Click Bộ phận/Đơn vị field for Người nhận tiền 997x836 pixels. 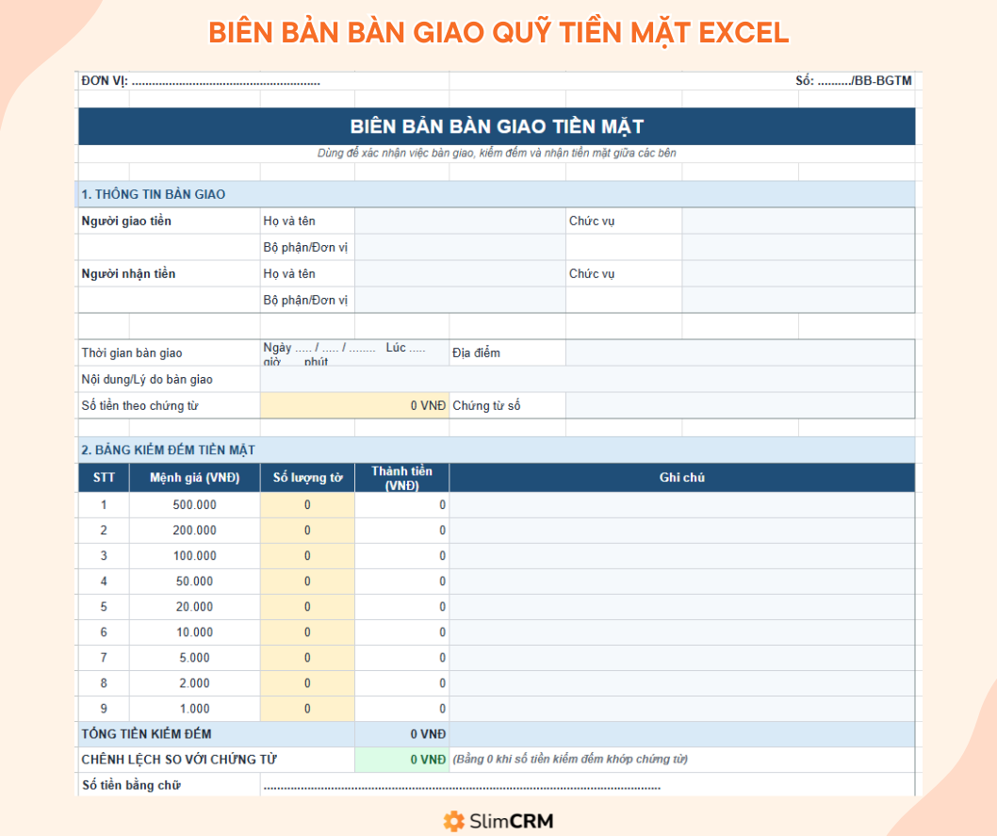[461, 300]
